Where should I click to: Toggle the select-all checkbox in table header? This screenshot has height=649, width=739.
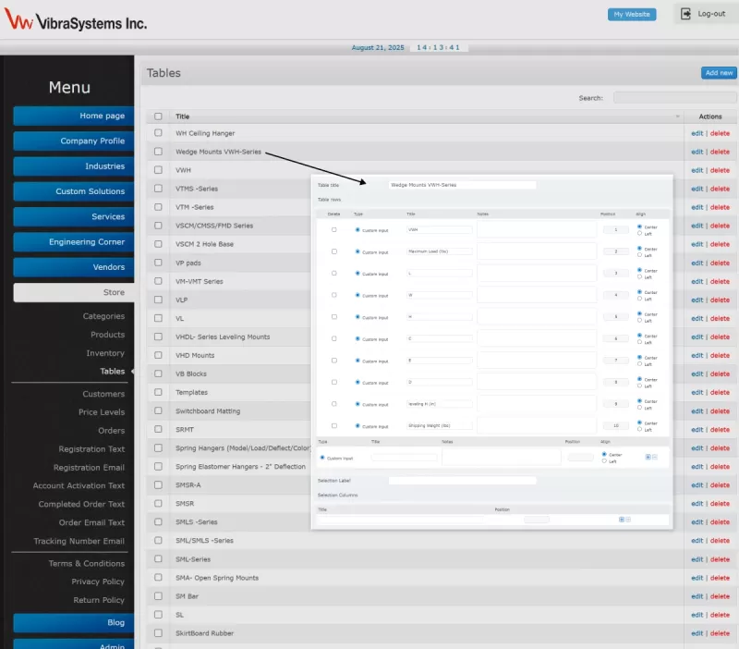click(x=158, y=116)
